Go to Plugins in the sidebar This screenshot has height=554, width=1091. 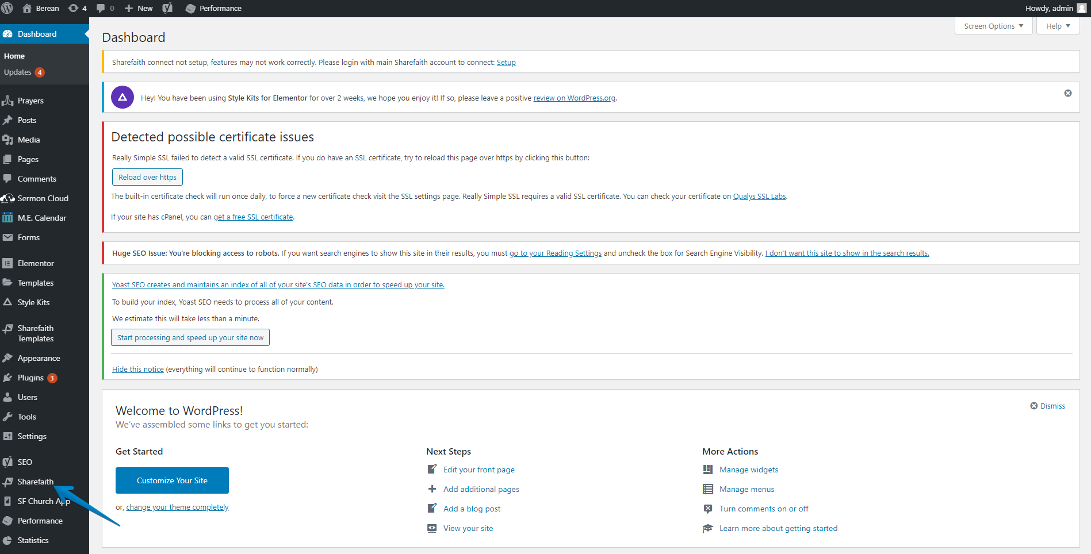(30, 378)
